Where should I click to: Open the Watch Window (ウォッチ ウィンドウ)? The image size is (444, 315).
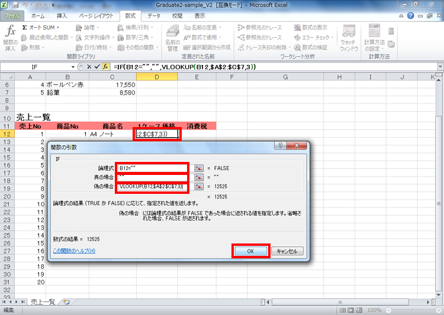click(349, 38)
